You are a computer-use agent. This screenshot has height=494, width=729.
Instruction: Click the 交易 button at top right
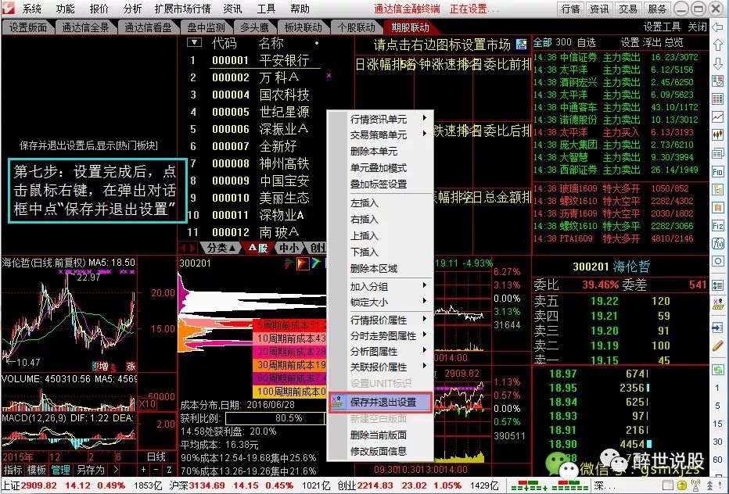[628, 9]
